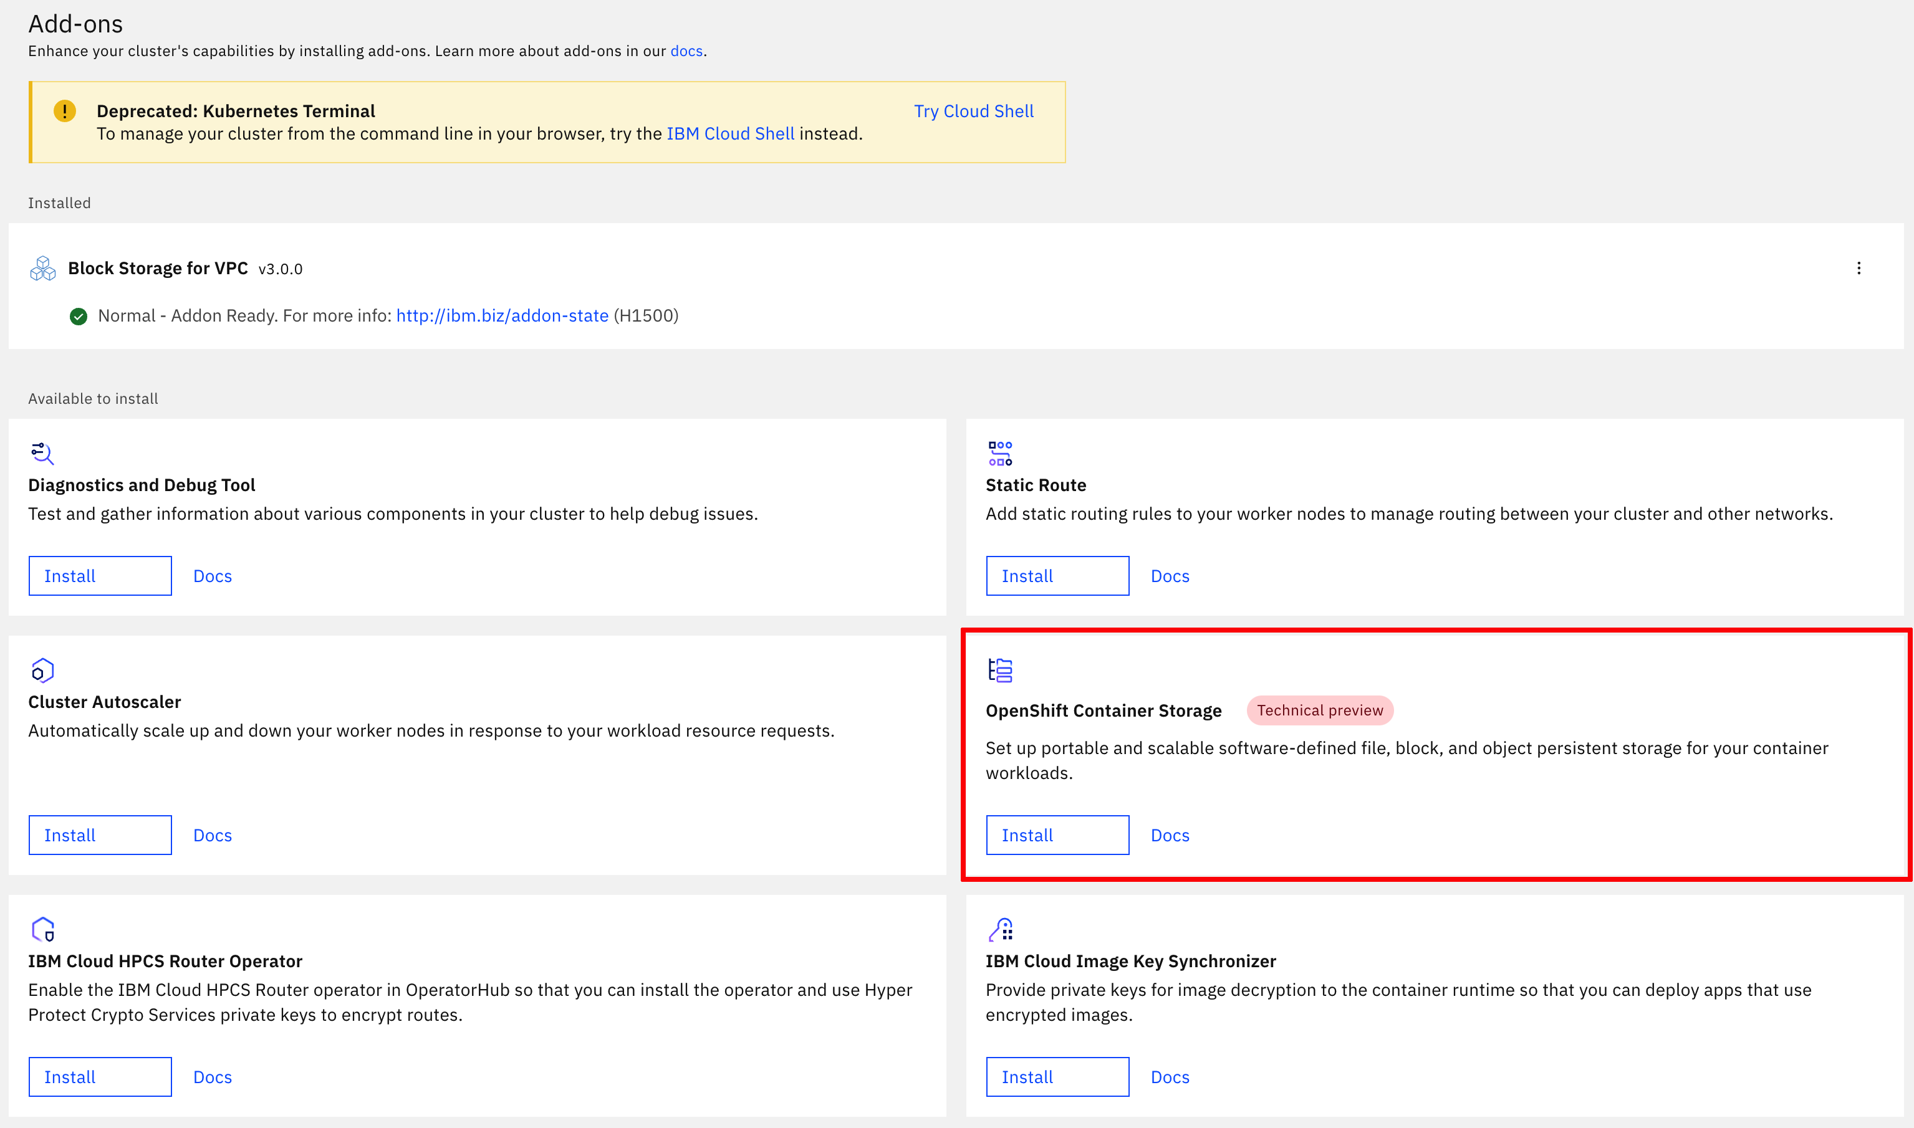
Task: Click the Cluster Autoscaler heading
Action: 104,702
